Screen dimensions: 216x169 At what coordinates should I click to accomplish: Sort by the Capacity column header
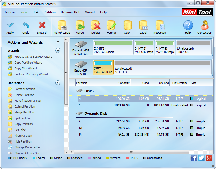click(119, 83)
